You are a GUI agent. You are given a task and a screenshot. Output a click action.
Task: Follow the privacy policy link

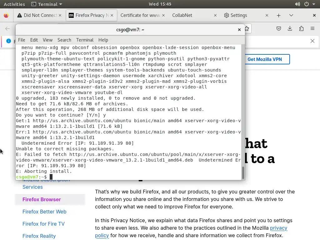[278, 228]
